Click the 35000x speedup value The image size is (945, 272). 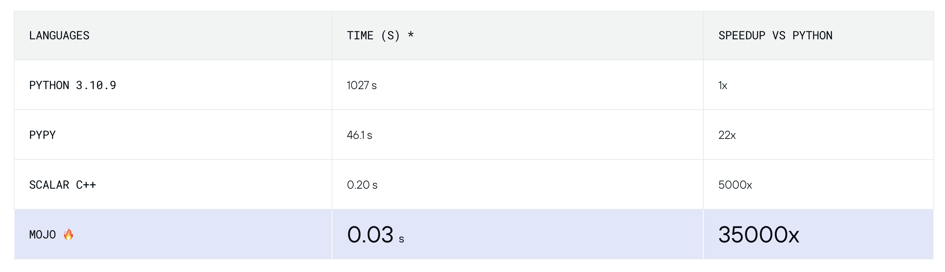pyautogui.click(x=758, y=234)
